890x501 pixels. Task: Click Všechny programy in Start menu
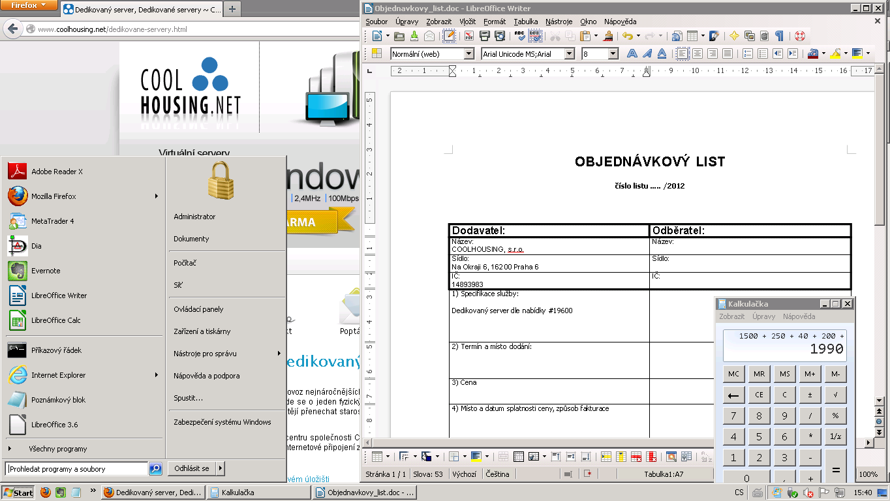pos(57,449)
